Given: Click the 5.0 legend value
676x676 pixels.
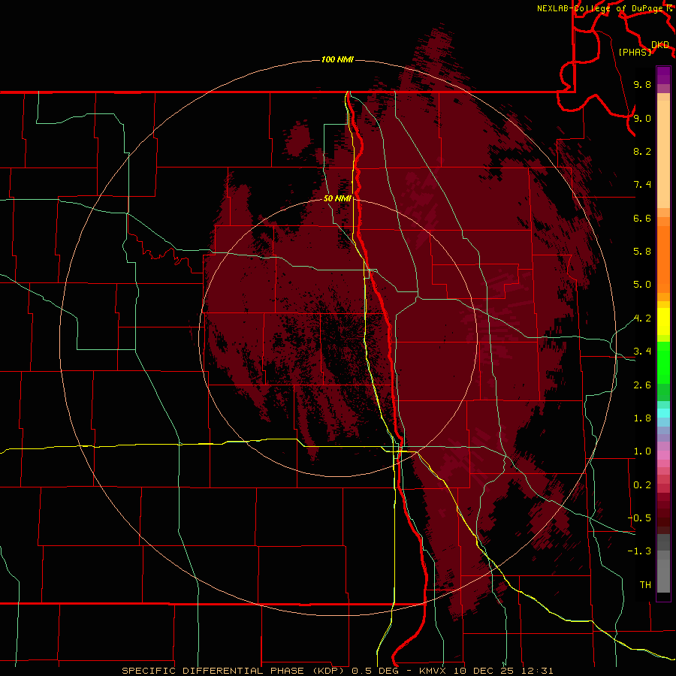Looking at the screenshot, I should point(642,285).
